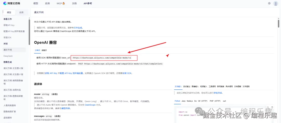The height and width of the screenshot is (123, 281).
Task: Click the OpenAI 兼容 heading
Action: click(46, 42)
